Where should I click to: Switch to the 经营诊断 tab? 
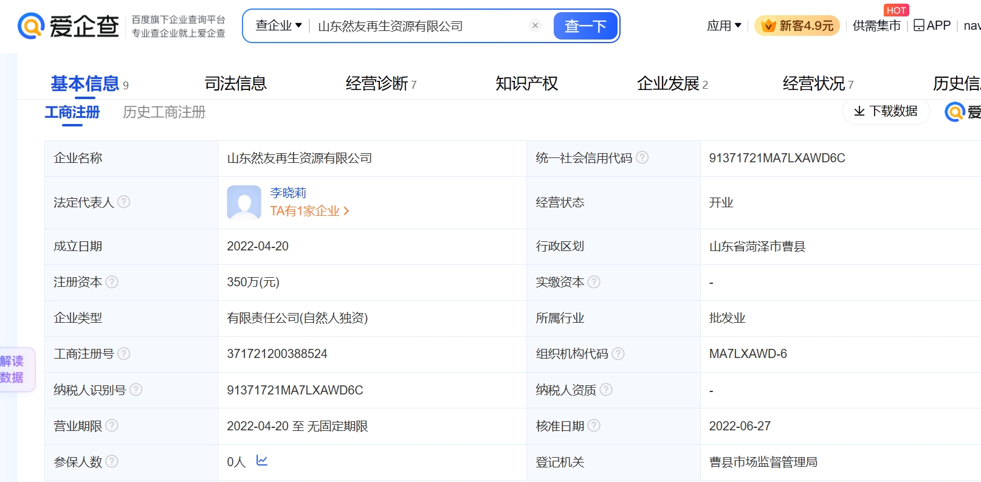pos(377,83)
